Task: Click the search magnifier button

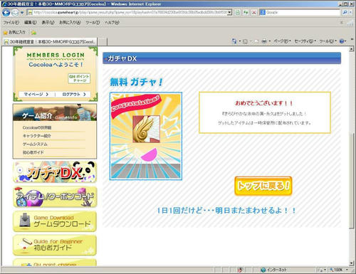Action: tap(345, 12)
